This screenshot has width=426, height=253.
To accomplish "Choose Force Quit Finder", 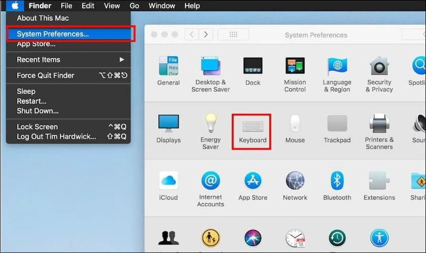I will pyautogui.click(x=68, y=75).
